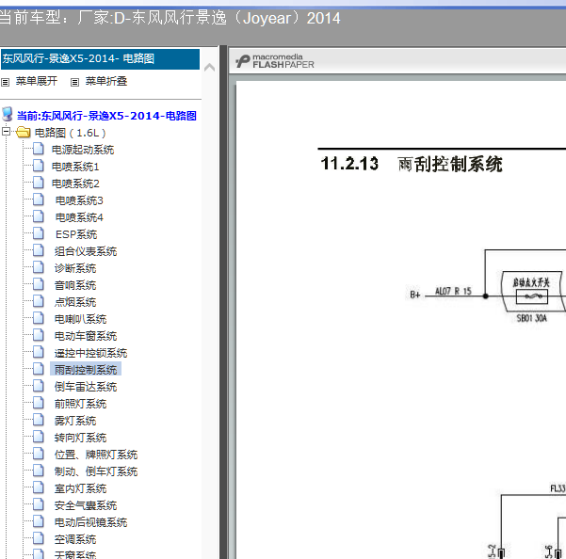Open 遥控中控锁系统 document
The image size is (566, 559).
90,353
